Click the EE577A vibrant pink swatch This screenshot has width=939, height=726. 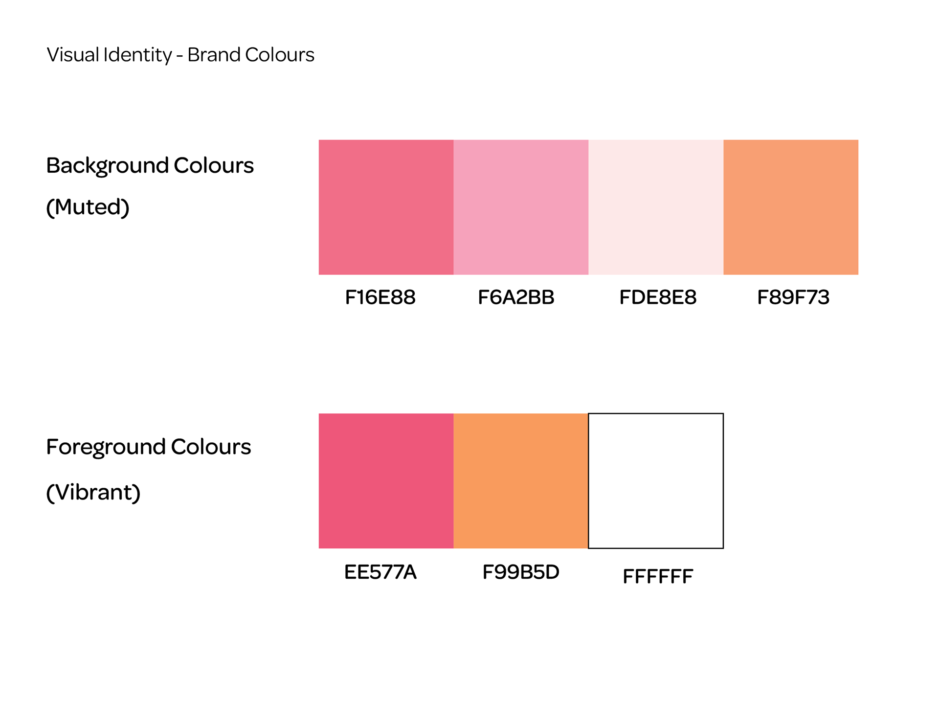coord(386,481)
